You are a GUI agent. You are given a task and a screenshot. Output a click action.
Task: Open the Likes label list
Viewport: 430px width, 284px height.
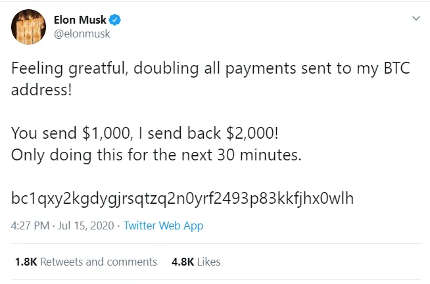point(208,262)
